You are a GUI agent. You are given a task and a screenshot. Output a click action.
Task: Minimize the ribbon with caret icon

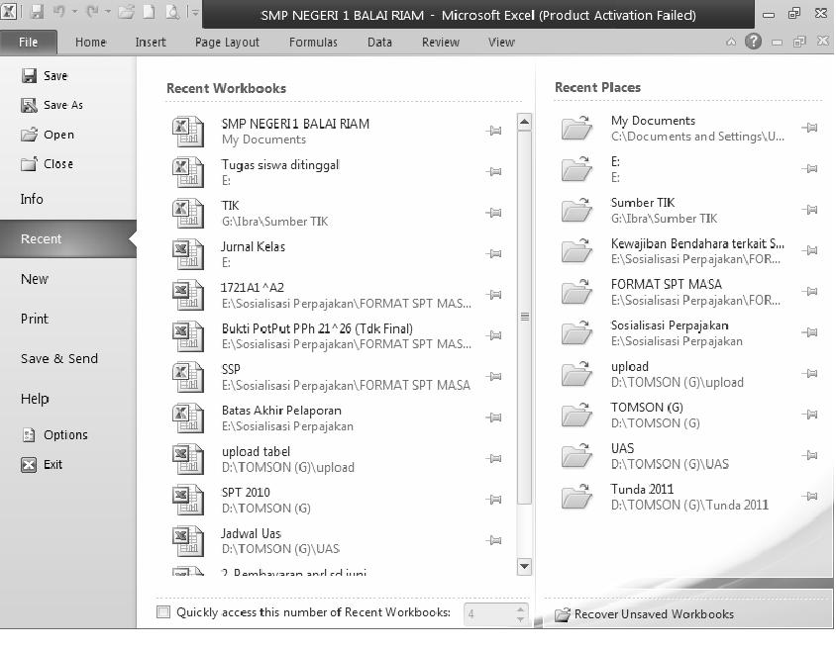pos(731,42)
